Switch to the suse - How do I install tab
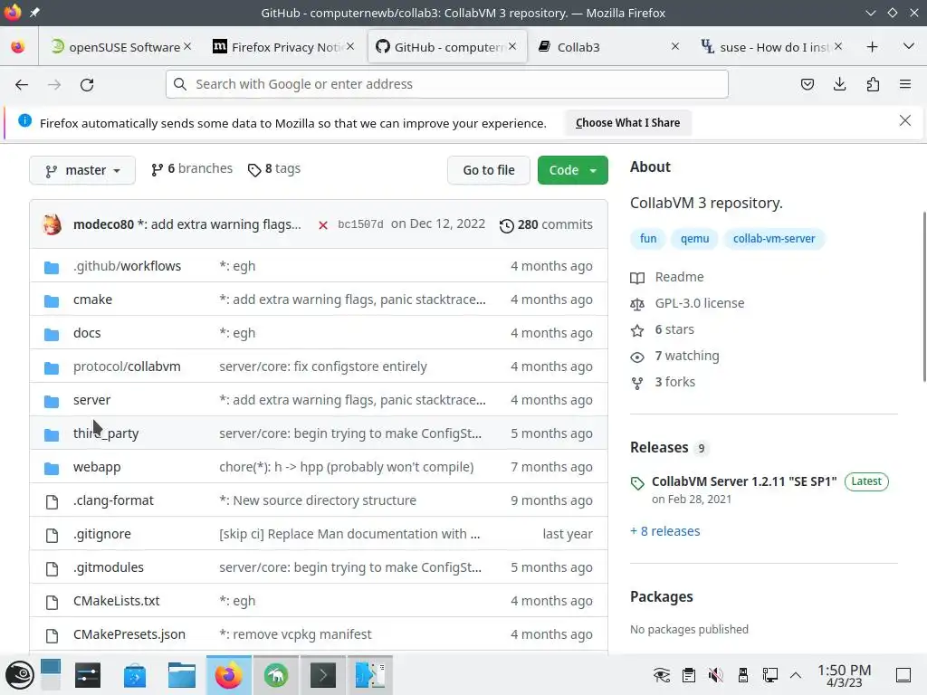Screen dimensions: 927x695 771,47
